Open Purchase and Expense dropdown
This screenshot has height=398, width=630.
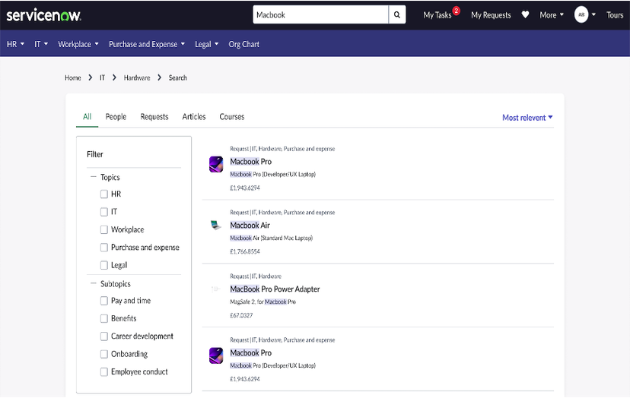coord(147,44)
